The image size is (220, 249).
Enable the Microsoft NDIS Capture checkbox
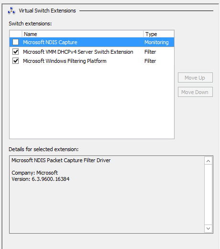(16, 42)
